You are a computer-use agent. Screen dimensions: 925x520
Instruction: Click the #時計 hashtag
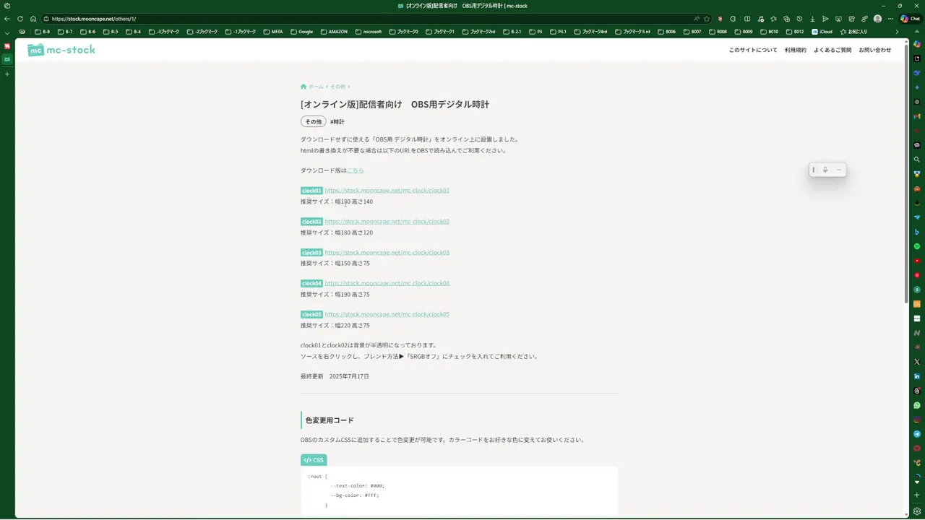[x=337, y=122]
